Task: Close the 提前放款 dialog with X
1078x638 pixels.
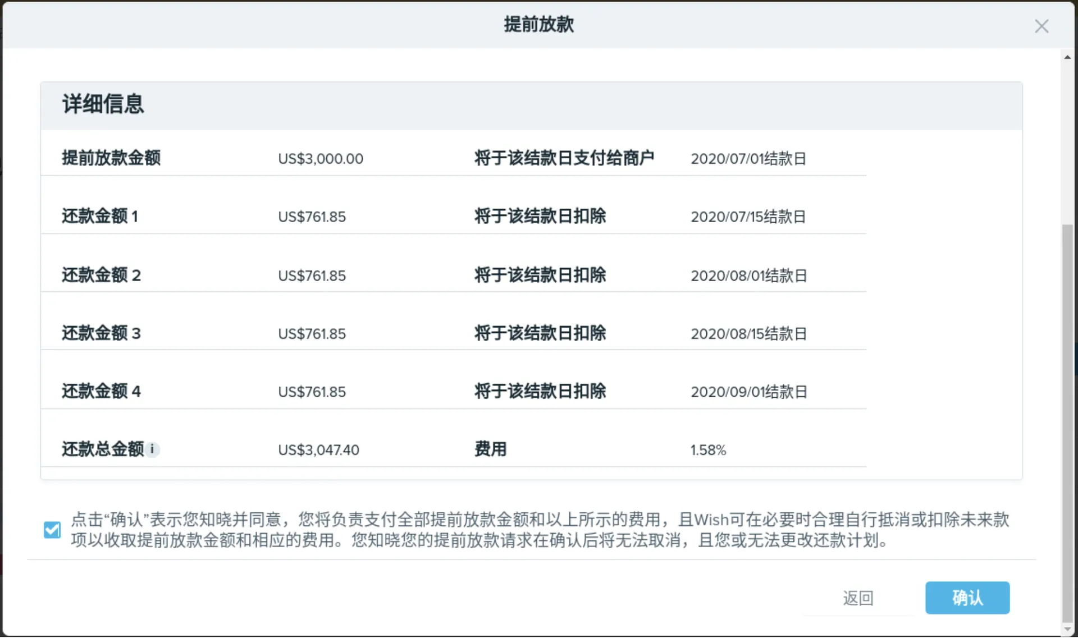Action: pyautogui.click(x=1042, y=26)
